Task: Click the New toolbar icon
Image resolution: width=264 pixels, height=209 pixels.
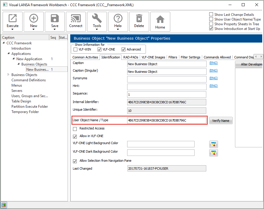Action: pyautogui.click(x=34, y=19)
